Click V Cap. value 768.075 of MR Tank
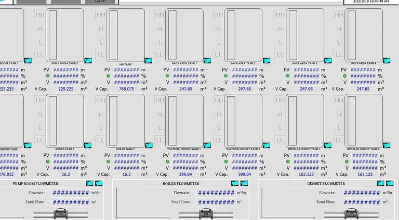This screenshot has height=220, width=399. click(126, 89)
